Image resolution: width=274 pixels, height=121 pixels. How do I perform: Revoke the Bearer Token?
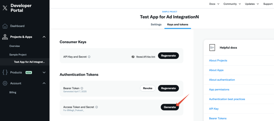click(148, 88)
